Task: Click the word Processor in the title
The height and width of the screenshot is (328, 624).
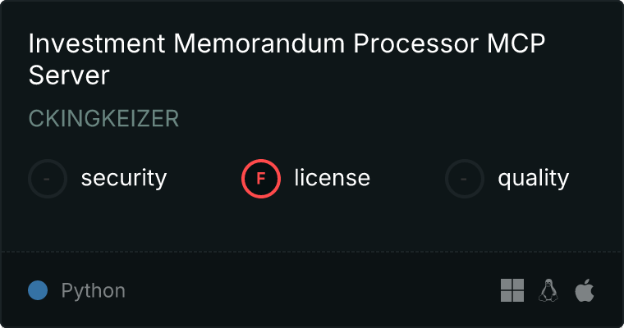Action: coord(416,43)
